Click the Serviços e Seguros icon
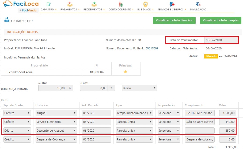 click(172, 4)
